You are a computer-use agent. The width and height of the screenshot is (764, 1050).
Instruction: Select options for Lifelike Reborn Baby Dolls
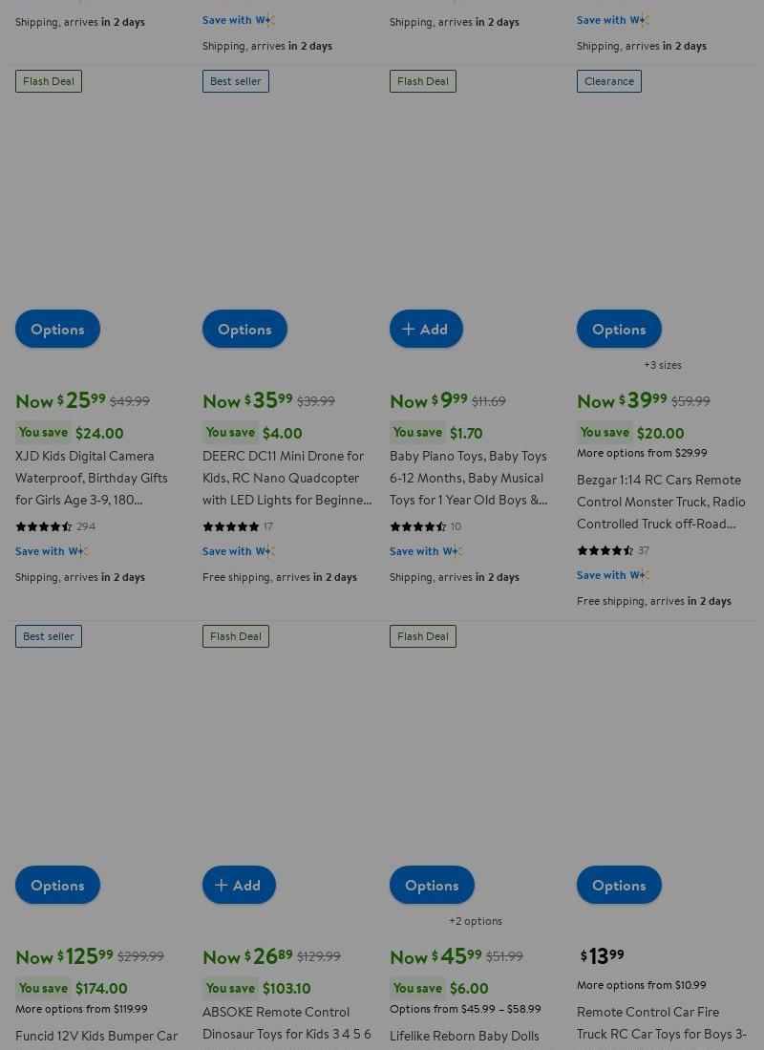pos(432,885)
